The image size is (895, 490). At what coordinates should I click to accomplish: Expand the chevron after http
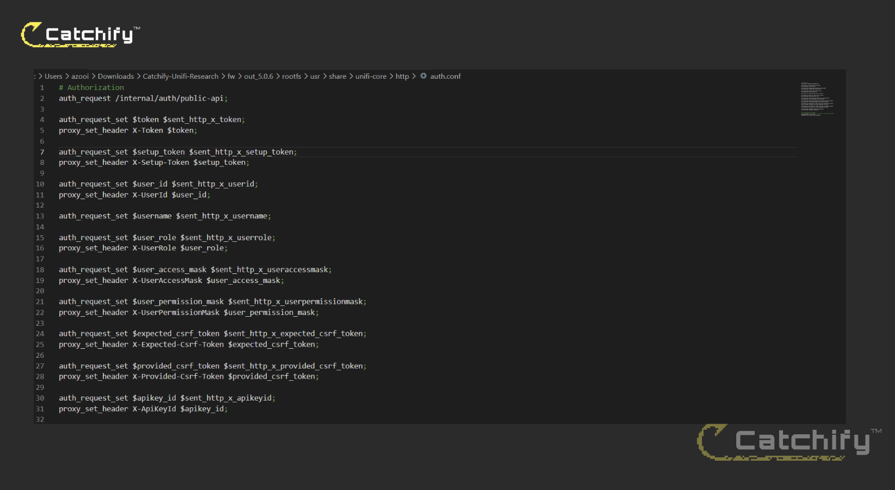click(414, 76)
